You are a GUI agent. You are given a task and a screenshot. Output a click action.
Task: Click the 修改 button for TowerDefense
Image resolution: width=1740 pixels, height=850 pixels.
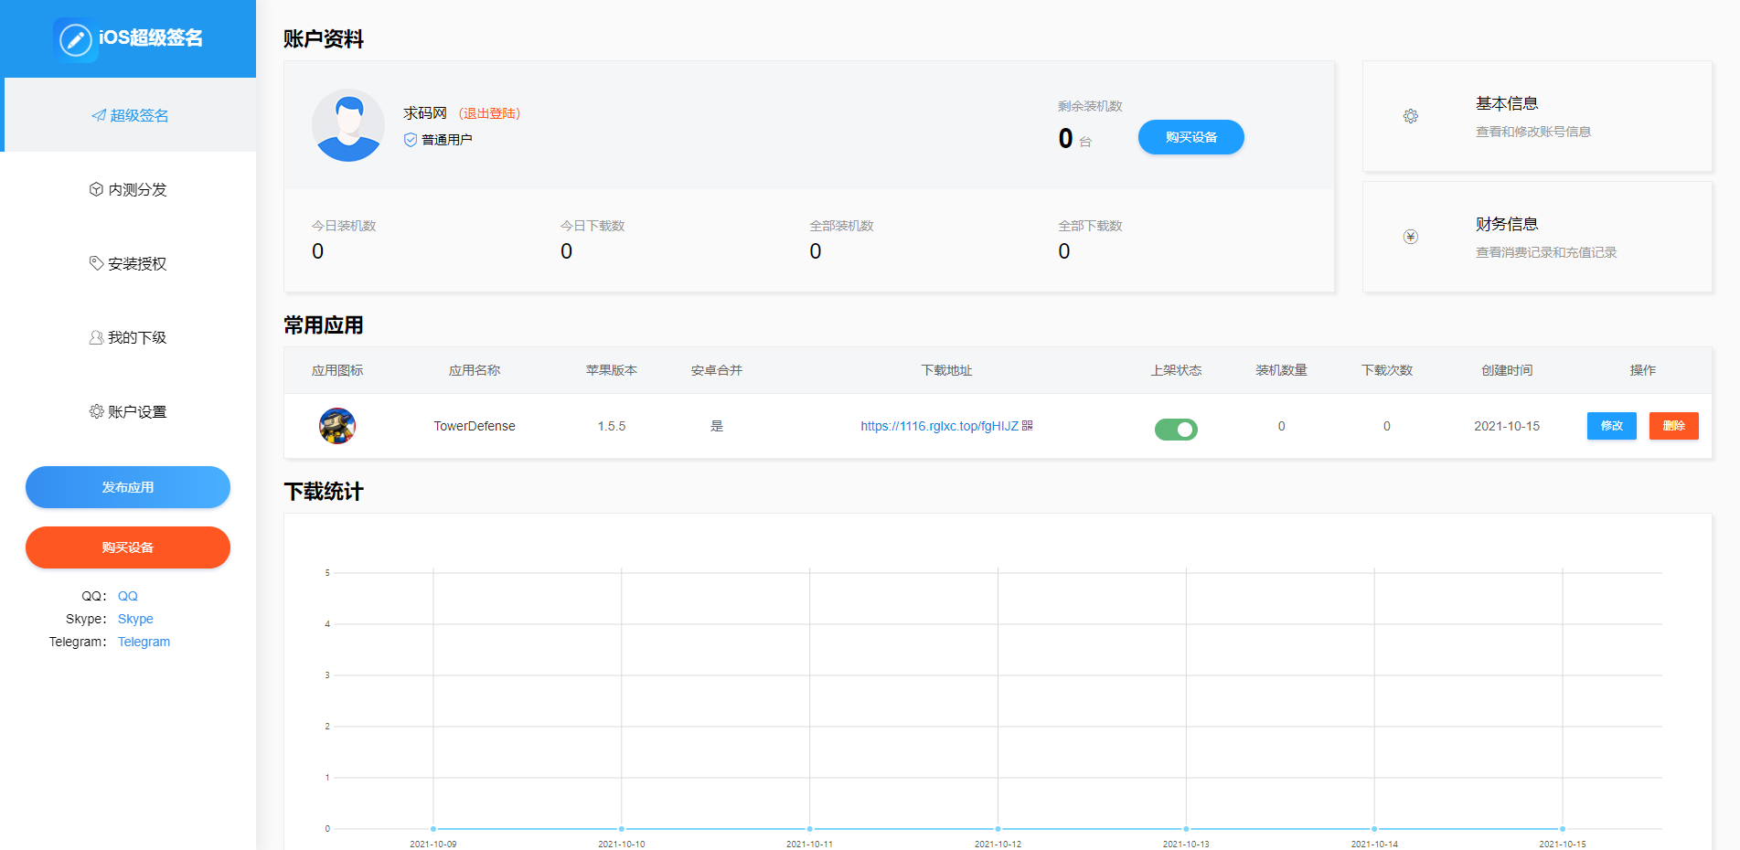click(1611, 426)
